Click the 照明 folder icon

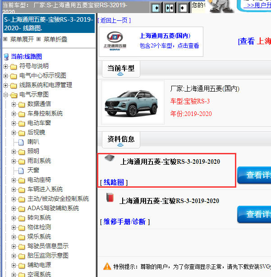pyautogui.click(x=22, y=152)
